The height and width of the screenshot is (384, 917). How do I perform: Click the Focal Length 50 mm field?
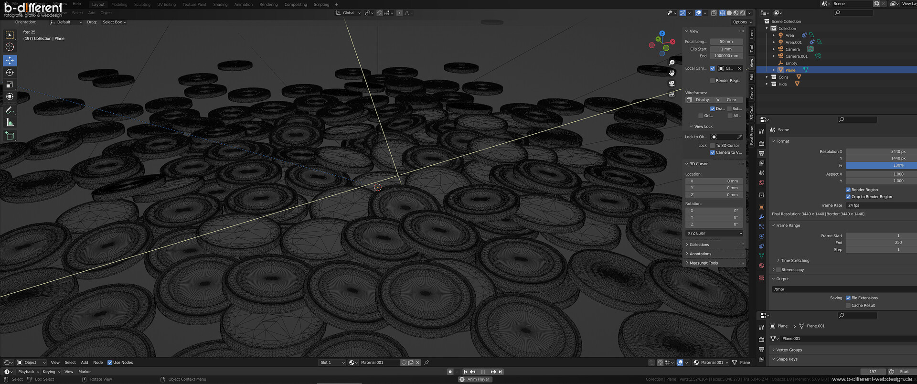tap(726, 42)
